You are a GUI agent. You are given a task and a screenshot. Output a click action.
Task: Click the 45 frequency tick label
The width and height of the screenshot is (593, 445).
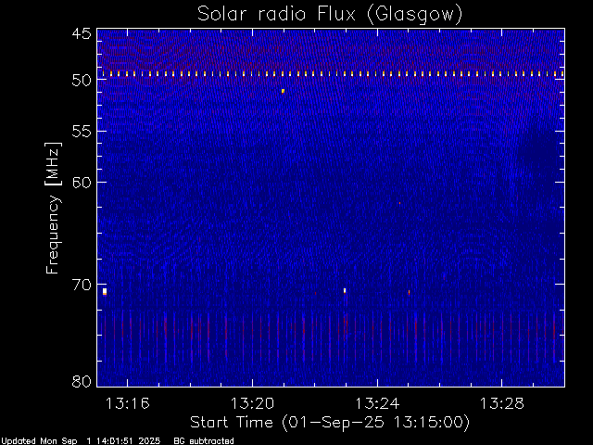(82, 33)
